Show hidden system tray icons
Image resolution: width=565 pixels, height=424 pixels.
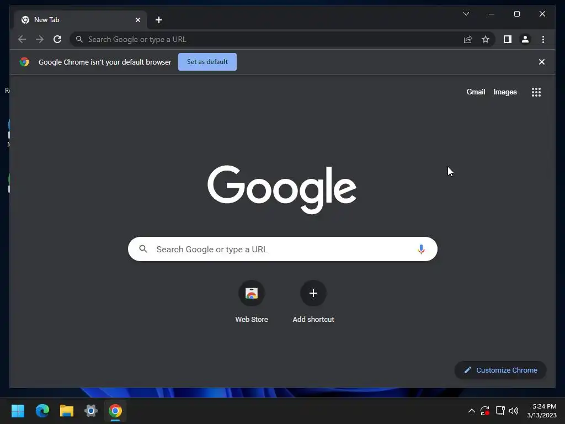(x=471, y=411)
